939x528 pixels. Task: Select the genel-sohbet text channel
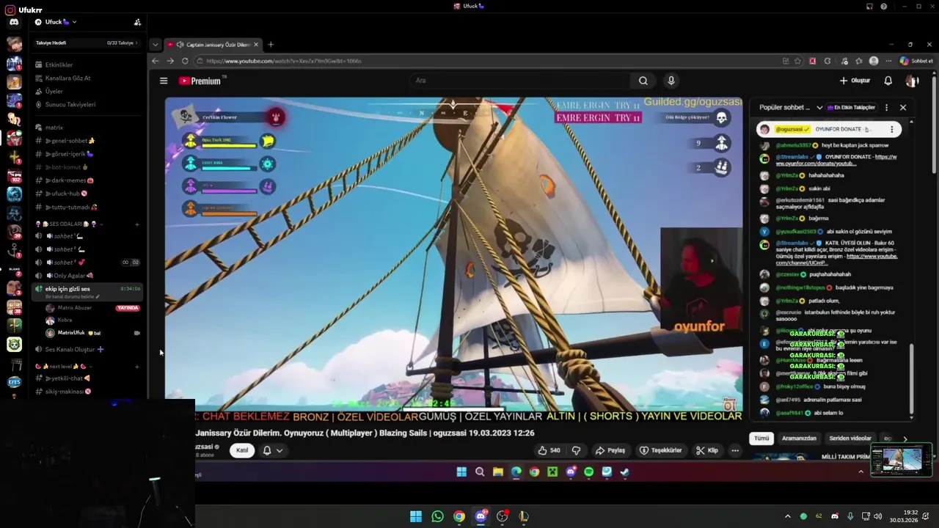coord(70,141)
